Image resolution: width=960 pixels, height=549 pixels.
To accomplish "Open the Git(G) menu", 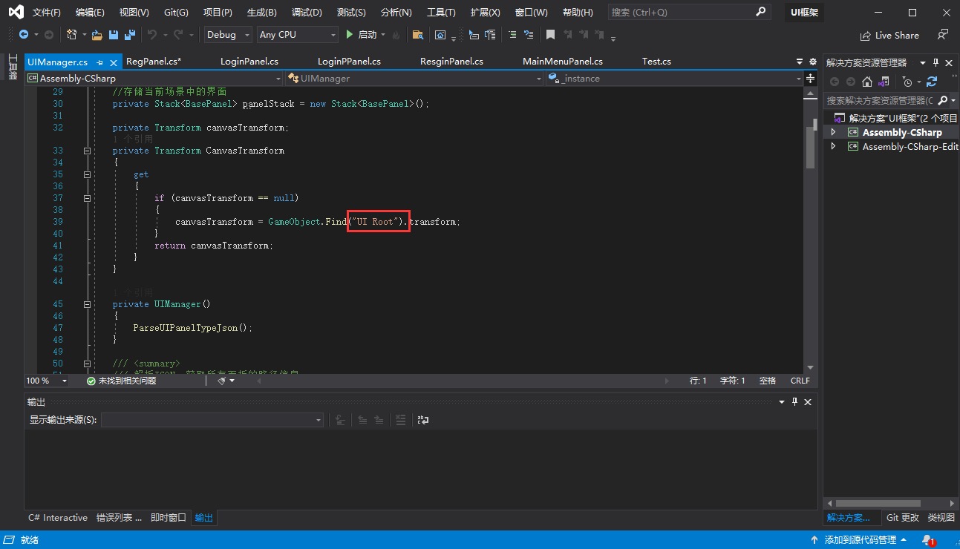I will (x=176, y=13).
